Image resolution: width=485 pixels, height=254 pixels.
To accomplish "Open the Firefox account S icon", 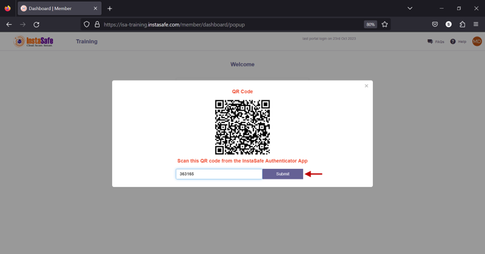I will point(449,25).
